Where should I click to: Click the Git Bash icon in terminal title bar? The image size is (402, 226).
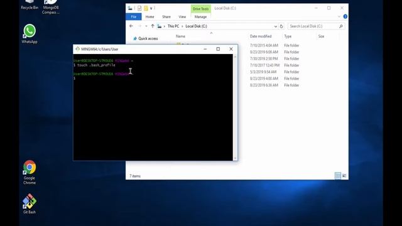[x=77, y=49]
